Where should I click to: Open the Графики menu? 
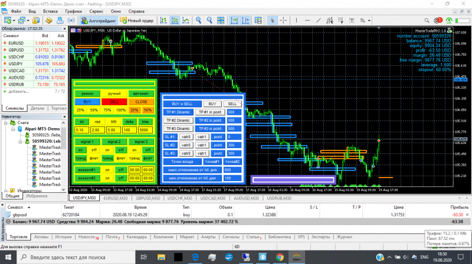[74, 11]
